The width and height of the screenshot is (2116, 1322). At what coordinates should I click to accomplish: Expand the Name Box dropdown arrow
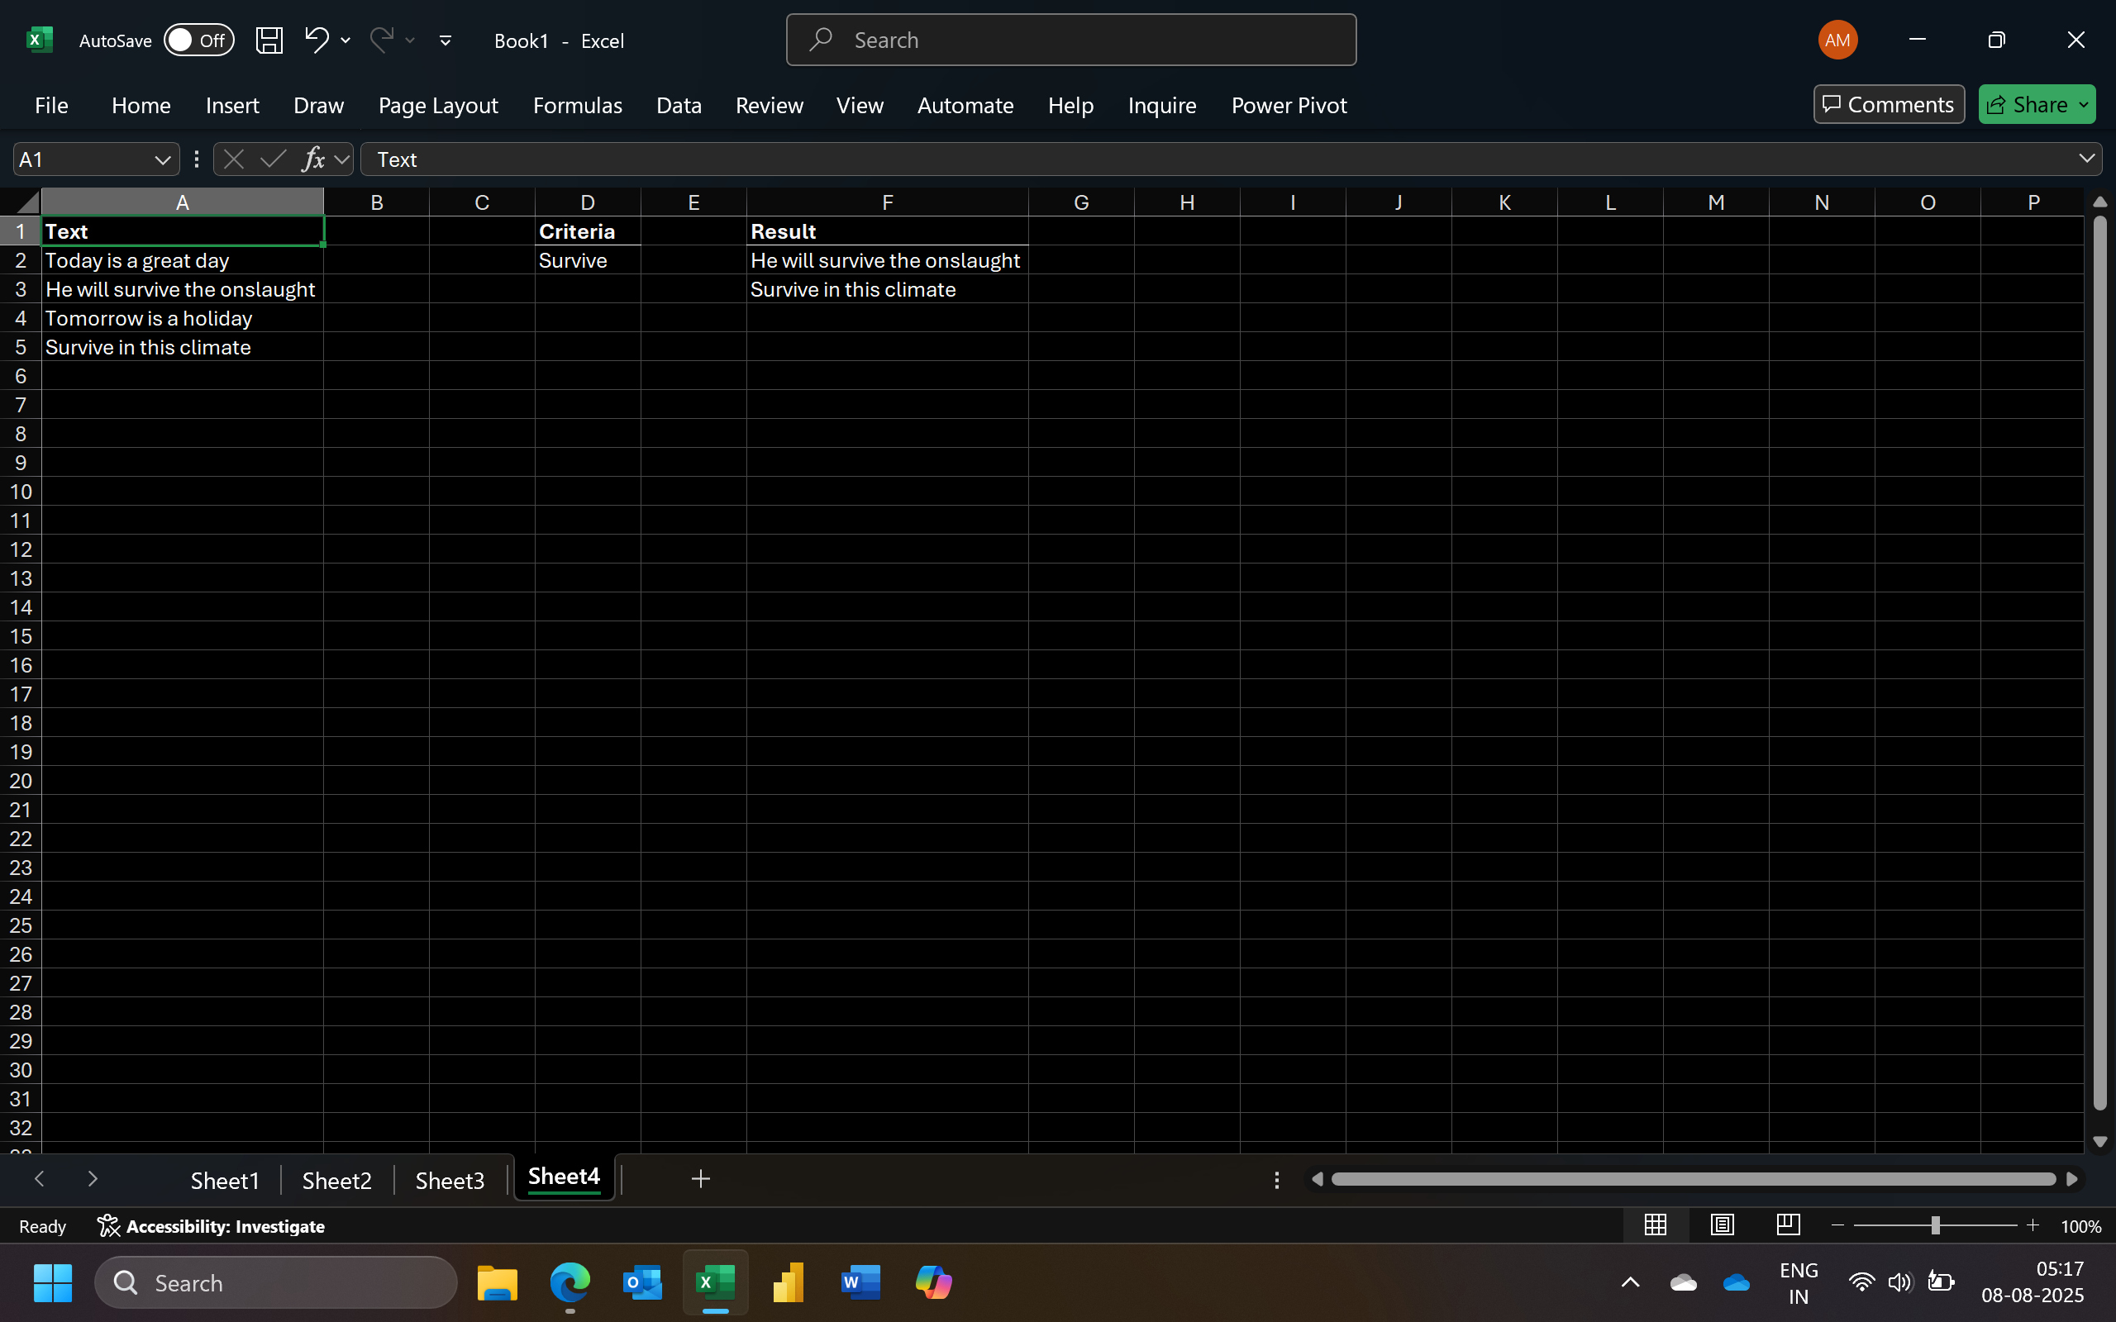pyautogui.click(x=162, y=159)
